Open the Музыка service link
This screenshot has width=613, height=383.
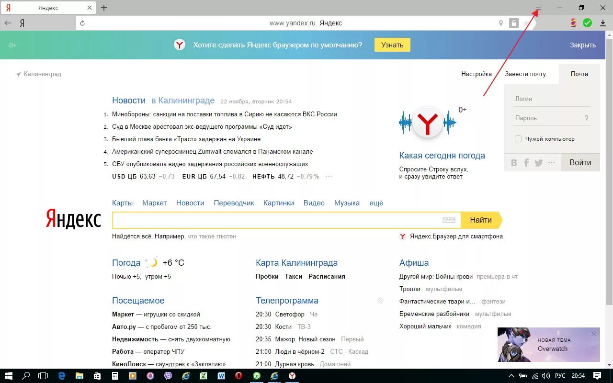coord(347,203)
